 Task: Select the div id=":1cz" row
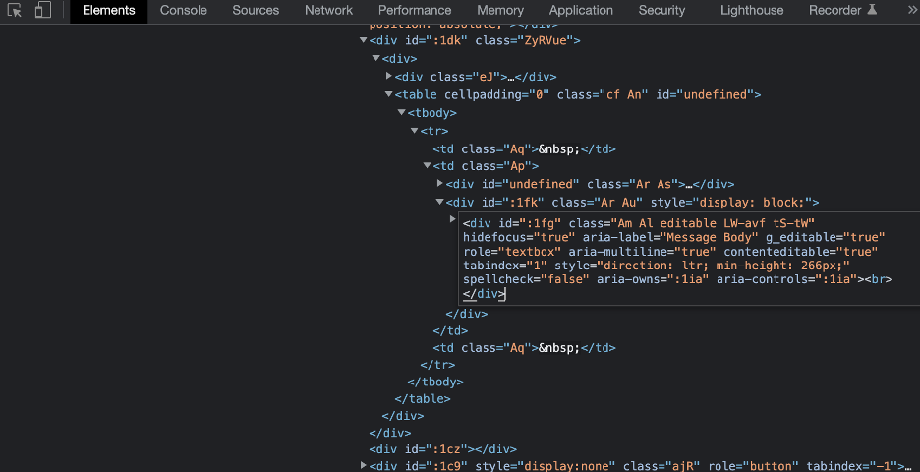pos(443,449)
